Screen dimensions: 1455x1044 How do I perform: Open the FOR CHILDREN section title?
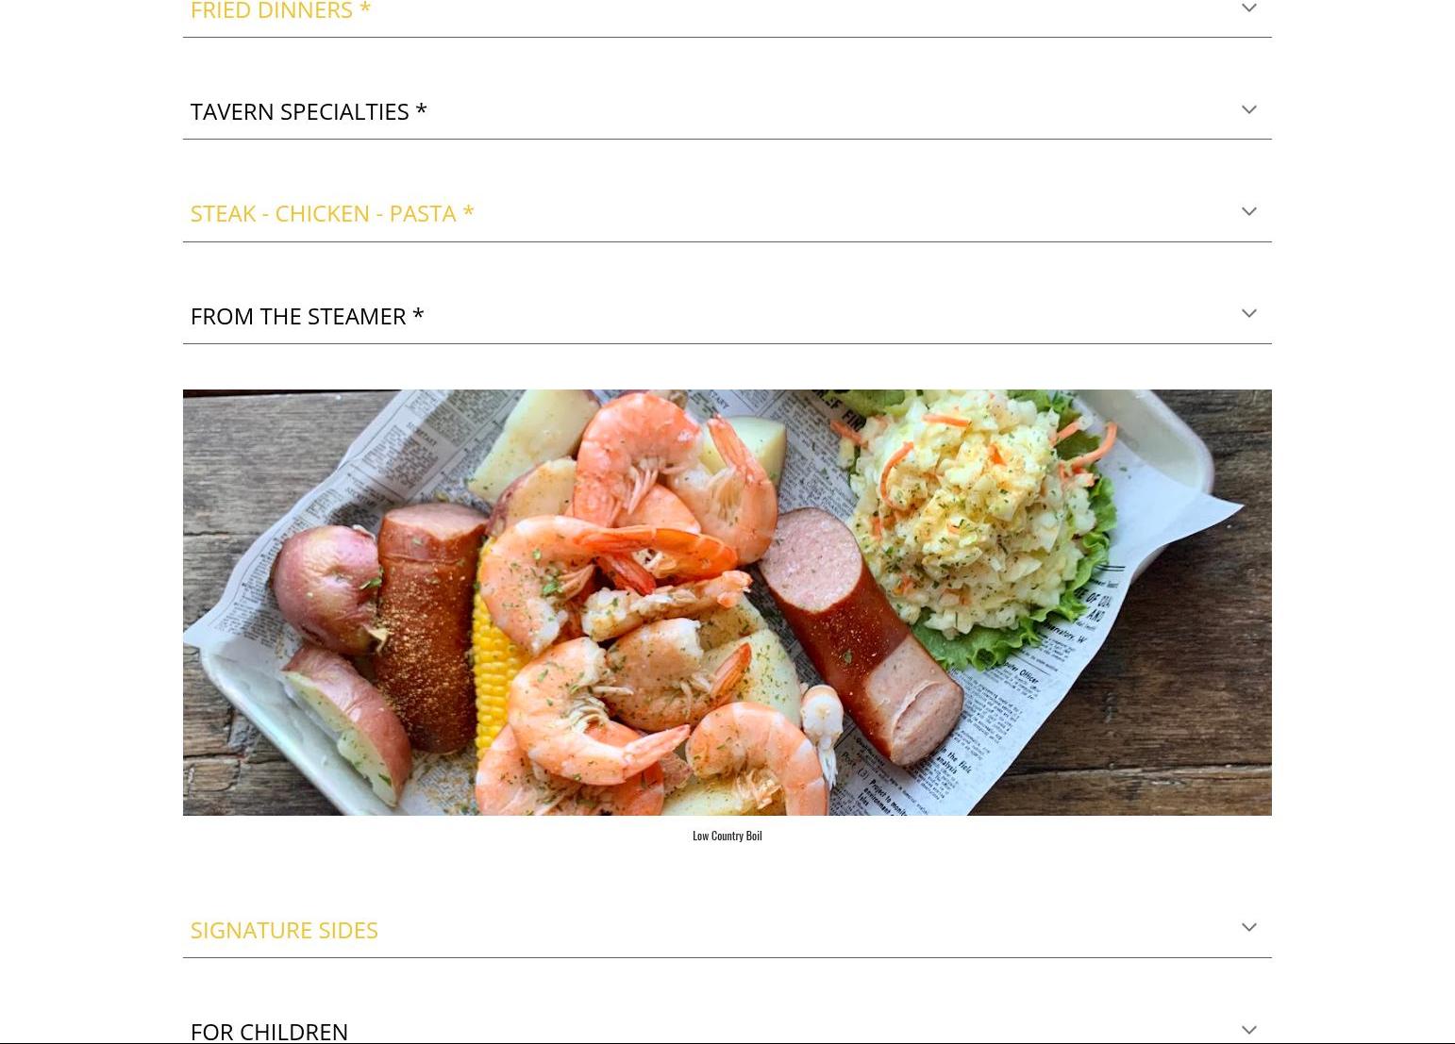click(269, 1032)
